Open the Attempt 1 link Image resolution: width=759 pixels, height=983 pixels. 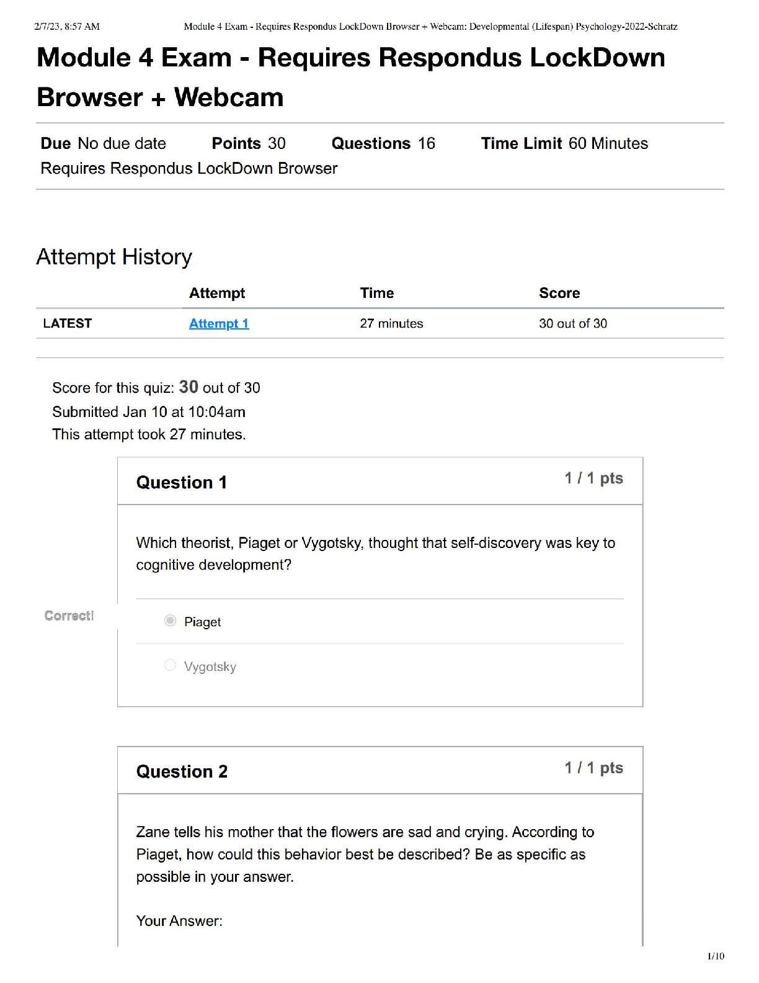pyautogui.click(x=219, y=323)
